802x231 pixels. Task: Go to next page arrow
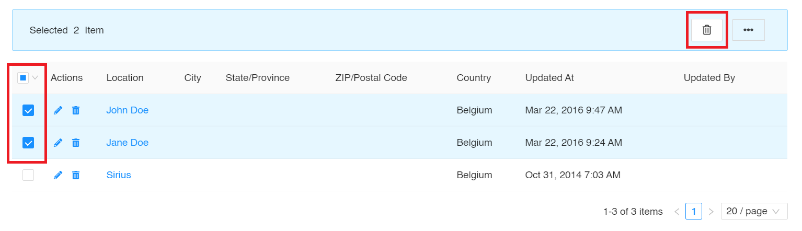[711, 212]
